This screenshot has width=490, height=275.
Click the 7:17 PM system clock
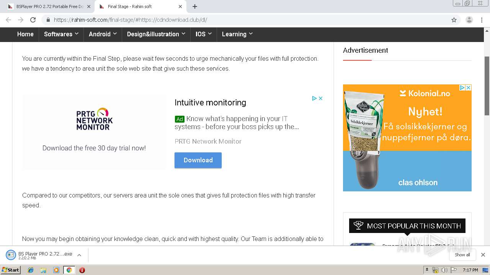click(x=470, y=270)
